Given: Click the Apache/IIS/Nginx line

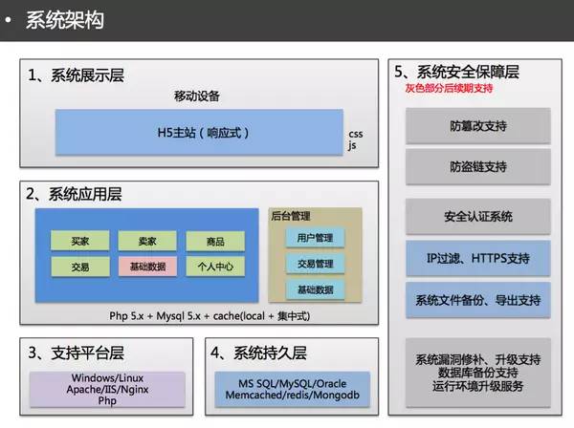Looking at the screenshot, I should pos(107,389).
